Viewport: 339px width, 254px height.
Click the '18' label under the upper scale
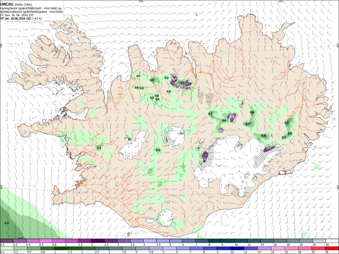pyautogui.click(x=288, y=245)
